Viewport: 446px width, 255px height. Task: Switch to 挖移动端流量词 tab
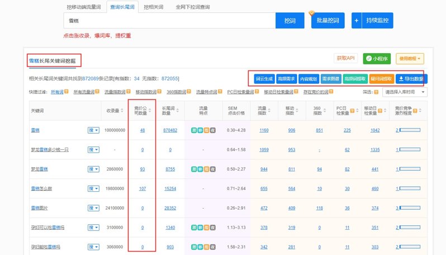pyautogui.click(x=84, y=7)
